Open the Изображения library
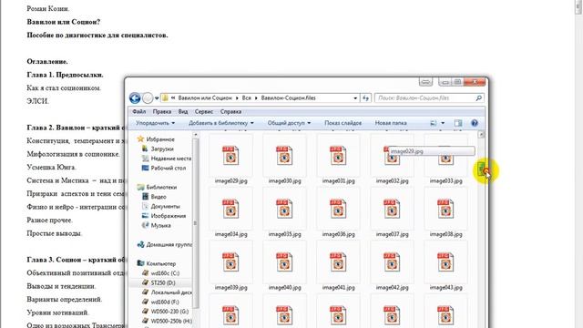The width and height of the screenshot is (583, 328). [x=164, y=216]
